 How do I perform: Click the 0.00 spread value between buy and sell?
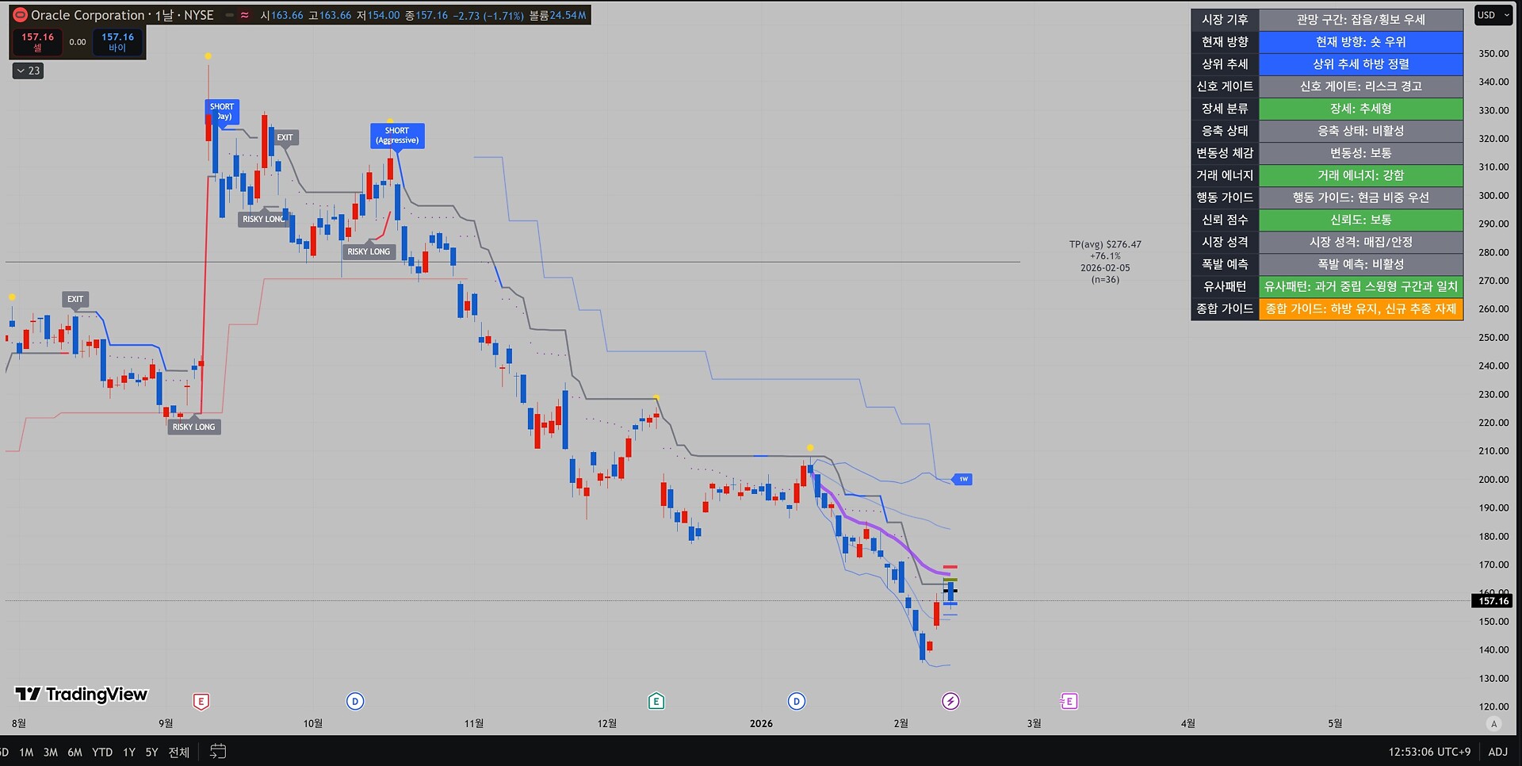coord(78,42)
